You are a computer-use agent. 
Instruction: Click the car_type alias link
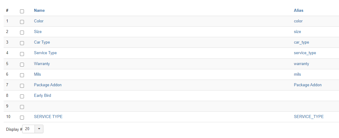(x=301, y=42)
